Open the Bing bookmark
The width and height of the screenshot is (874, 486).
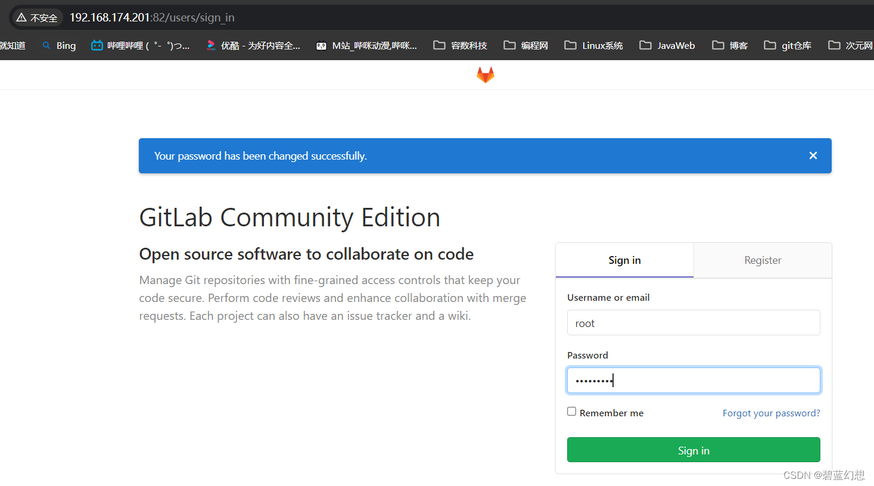point(59,45)
